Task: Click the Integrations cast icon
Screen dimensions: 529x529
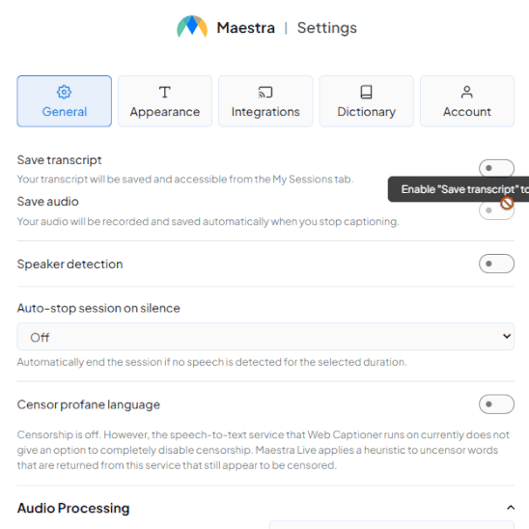Action: point(265,92)
